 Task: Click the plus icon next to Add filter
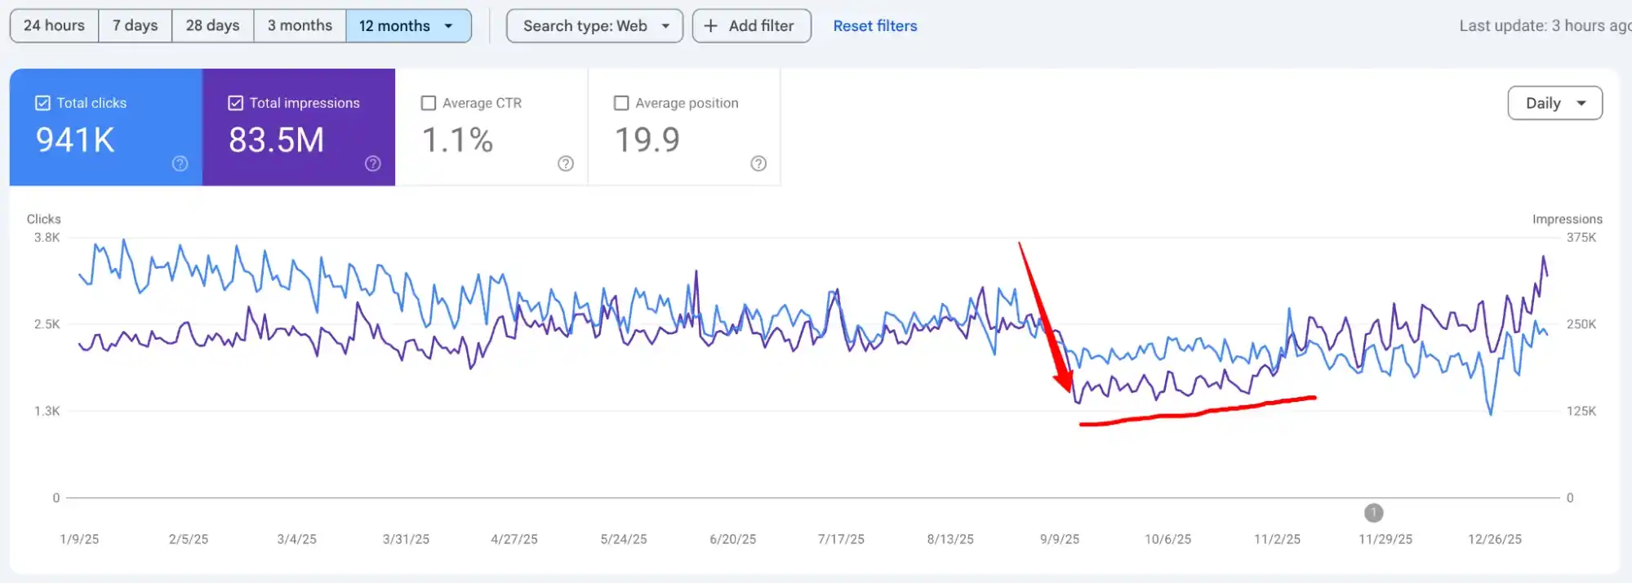tap(709, 25)
